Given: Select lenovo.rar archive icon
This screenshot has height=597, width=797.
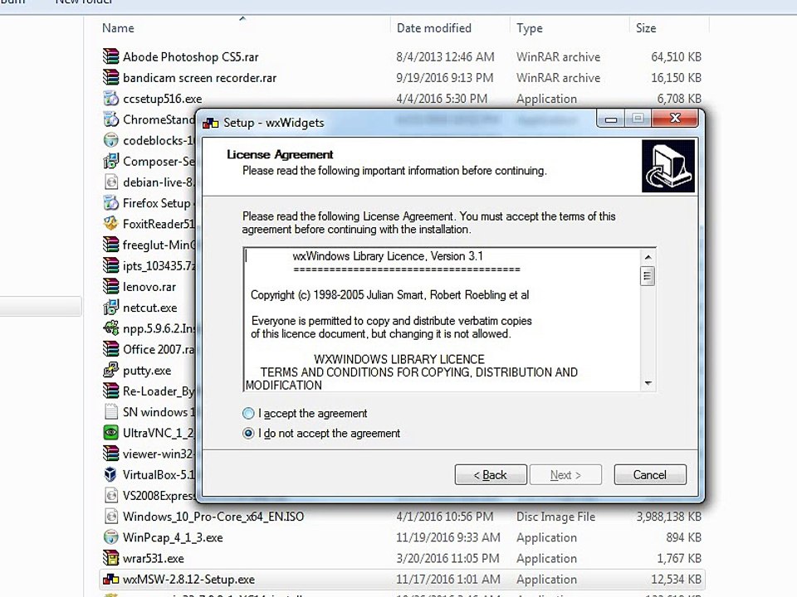Looking at the screenshot, I should tap(110, 286).
